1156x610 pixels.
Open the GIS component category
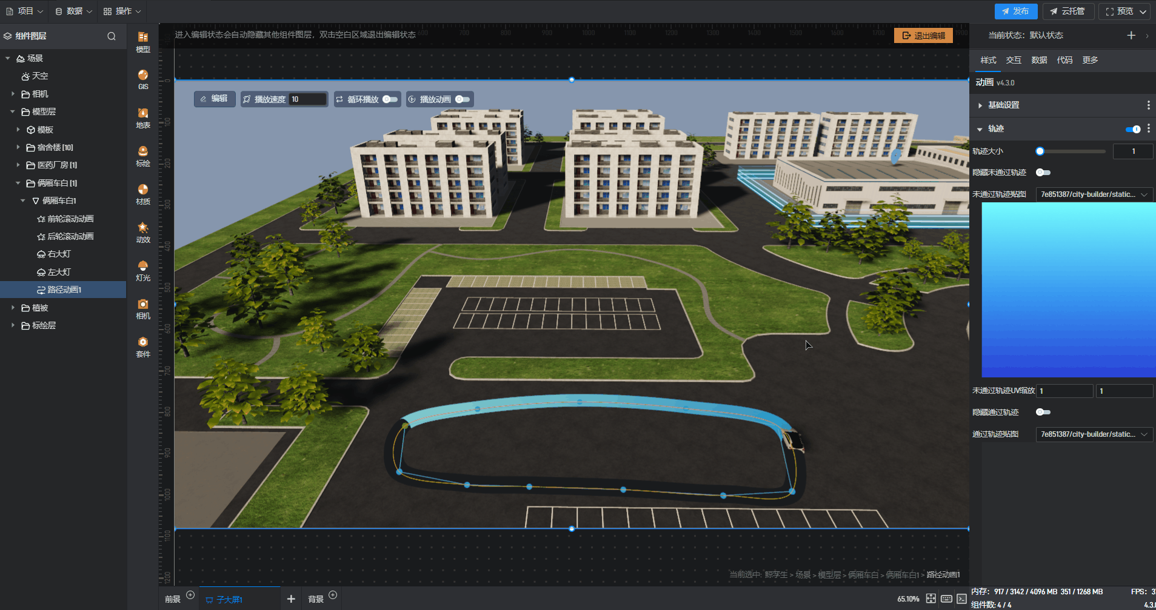point(143,79)
